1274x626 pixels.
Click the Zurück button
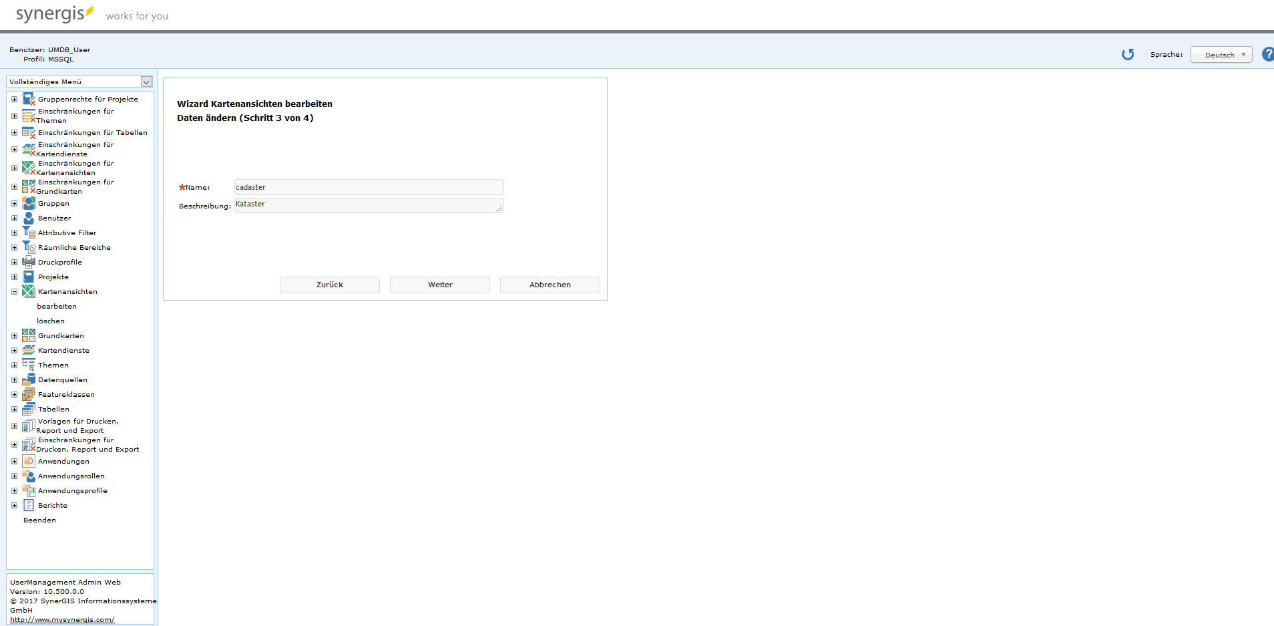330,285
